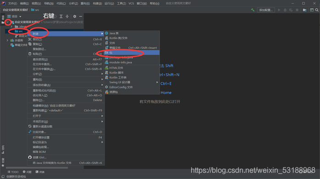This screenshot has height=179, width=320.
Task: Open the 结构 structure tab on left strip
Action: coord(3,149)
